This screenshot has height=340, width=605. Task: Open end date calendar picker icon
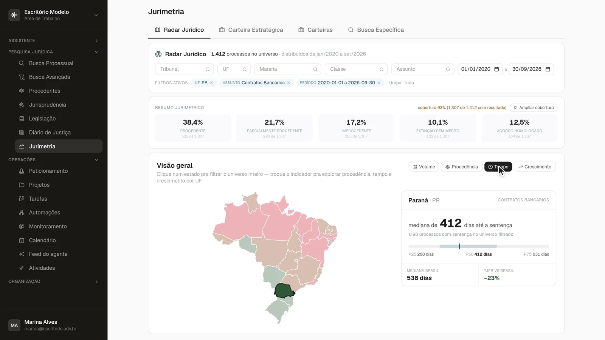click(x=548, y=69)
